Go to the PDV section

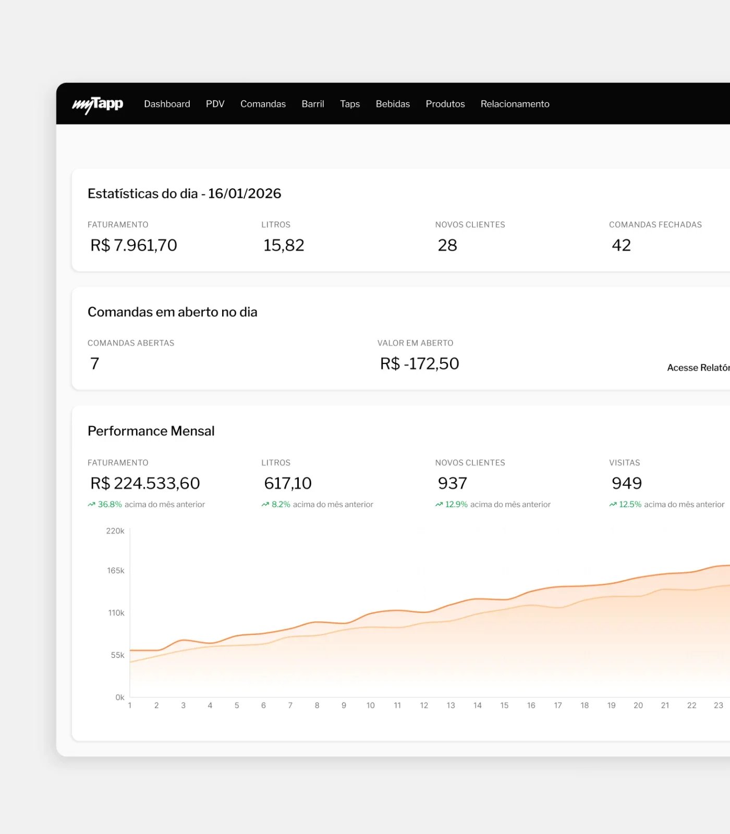215,104
